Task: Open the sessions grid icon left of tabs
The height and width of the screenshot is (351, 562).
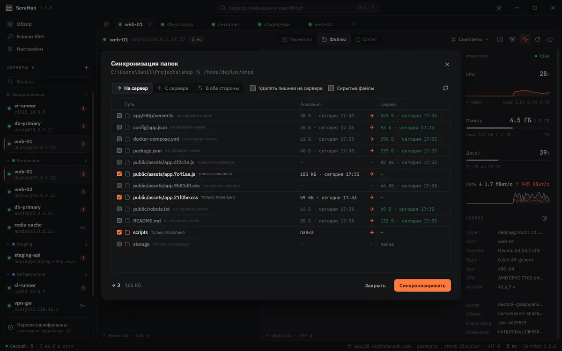Action: coord(106,24)
